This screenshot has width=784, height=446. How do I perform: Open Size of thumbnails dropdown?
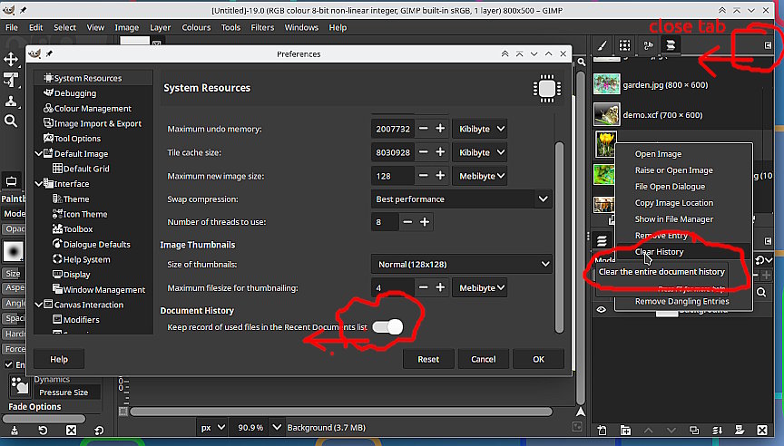462,264
